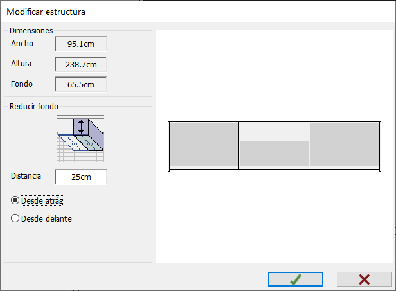Screen dimensions: 396x291
Task: Select the left gray module in preview
Action: click(204, 145)
